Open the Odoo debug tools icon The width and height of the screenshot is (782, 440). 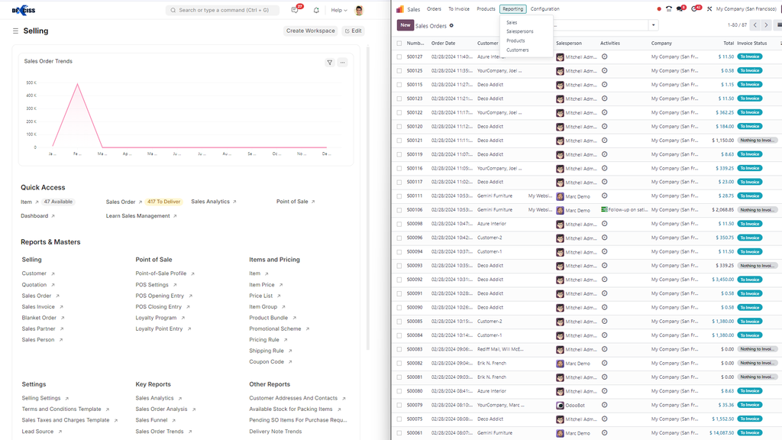pyautogui.click(x=709, y=9)
